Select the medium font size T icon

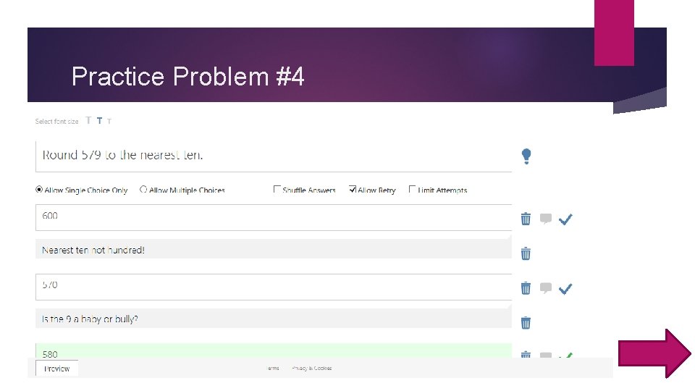[99, 121]
